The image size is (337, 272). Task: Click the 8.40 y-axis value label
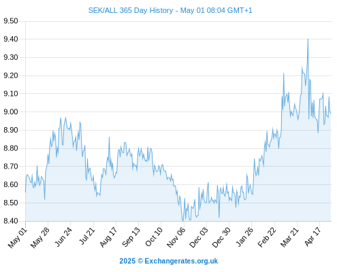pyautogui.click(x=11, y=221)
